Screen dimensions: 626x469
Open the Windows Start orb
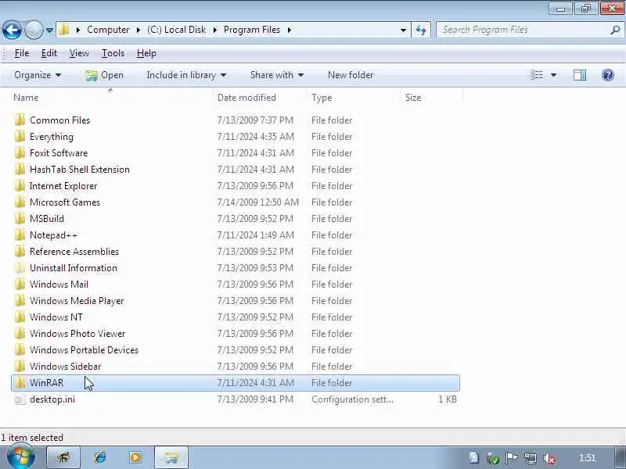pyautogui.click(x=21, y=457)
